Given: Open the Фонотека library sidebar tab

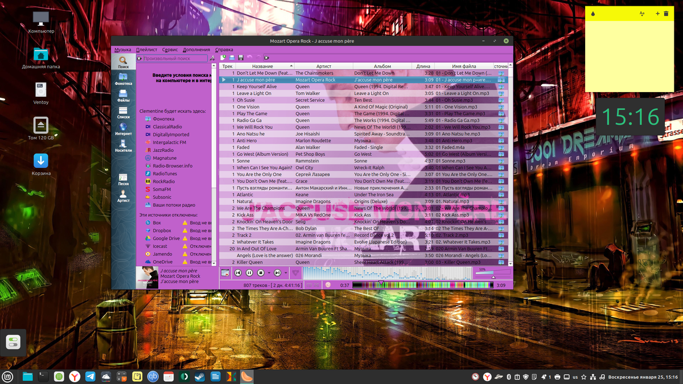Looking at the screenshot, I should click(123, 80).
